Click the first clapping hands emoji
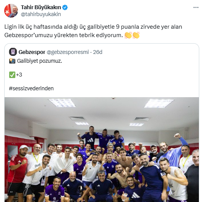The width and height of the screenshot is (205, 202). coord(128,35)
